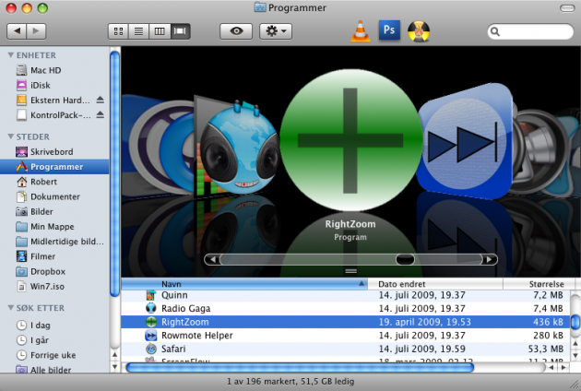Viewport: 581px width, 391px height.
Task: Click the Cover Flow right scroll arrow
Action: pos(489,259)
